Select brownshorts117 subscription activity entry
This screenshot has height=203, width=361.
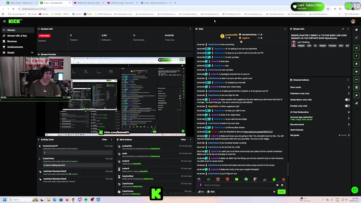pos(76,149)
